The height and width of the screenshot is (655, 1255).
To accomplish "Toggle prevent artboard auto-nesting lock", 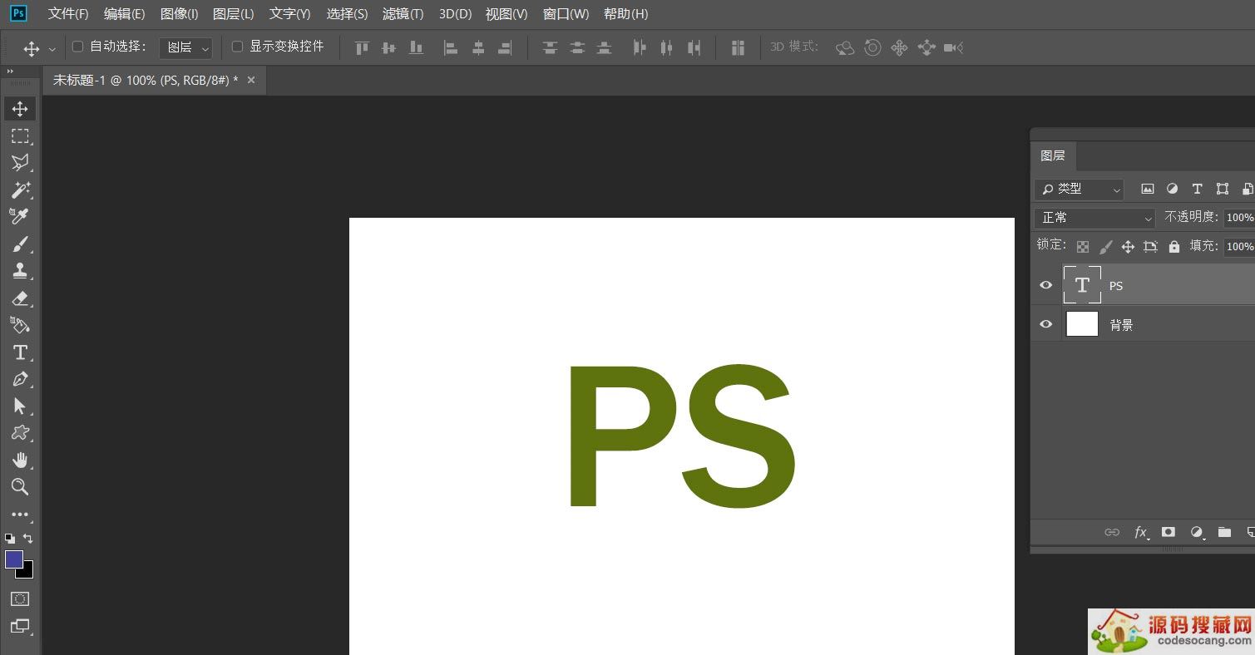I will click(x=1150, y=247).
